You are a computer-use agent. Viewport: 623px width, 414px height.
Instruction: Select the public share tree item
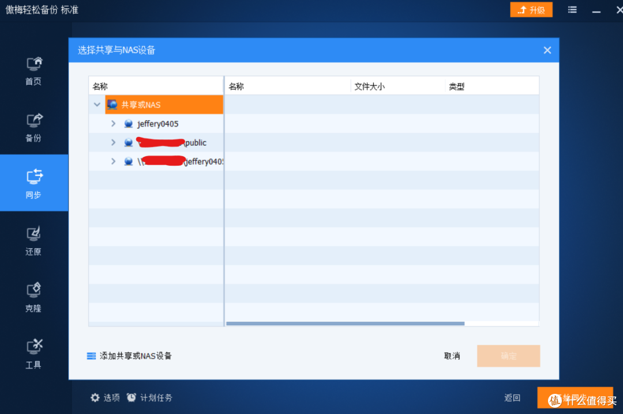click(x=171, y=142)
